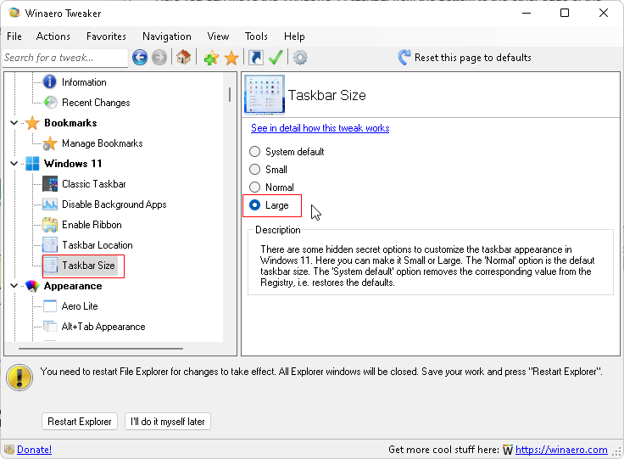Click the Search for a tweak field
624x459 pixels.
click(x=65, y=59)
